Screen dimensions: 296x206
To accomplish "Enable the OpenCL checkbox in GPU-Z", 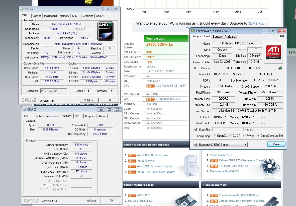I will click(x=215, y=136).
